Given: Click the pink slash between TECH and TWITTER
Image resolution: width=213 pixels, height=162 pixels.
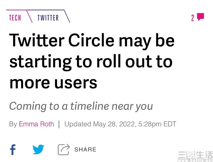Looking at the screenshot, I should point(29,16).
